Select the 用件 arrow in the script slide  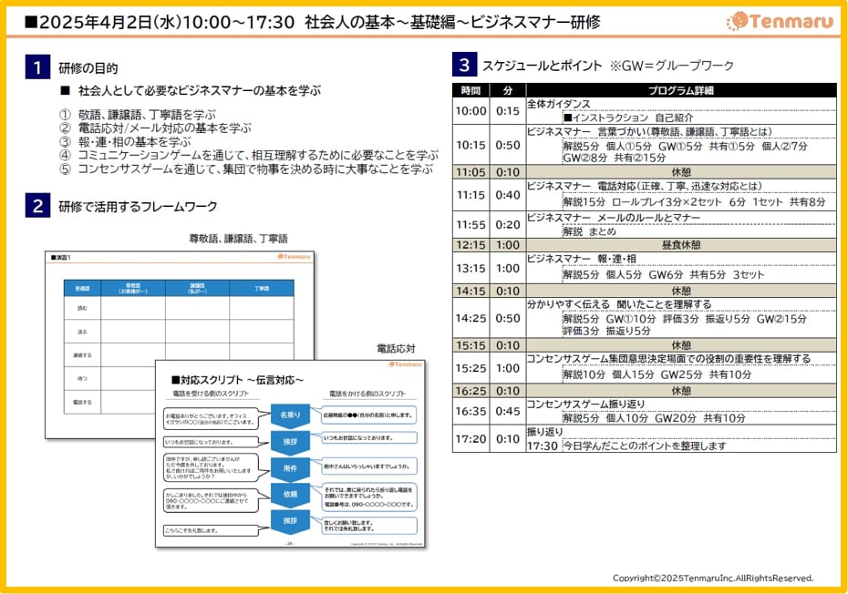click(291, 468)
